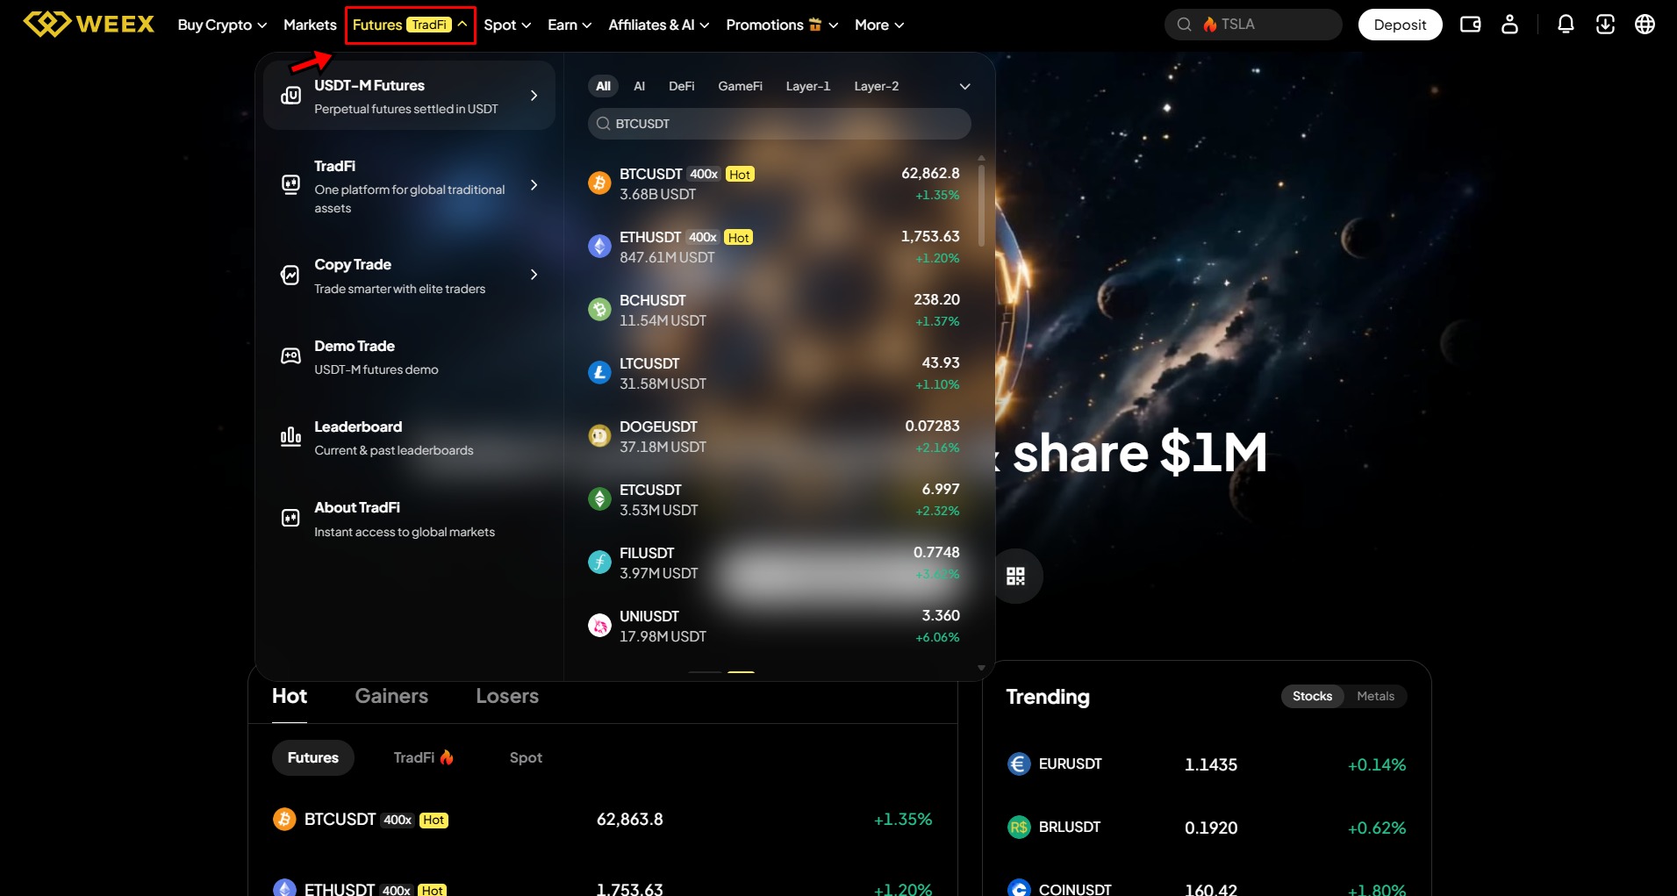Expand the Earn dropdown
The image size is (1677, 896).
[570, 25]
